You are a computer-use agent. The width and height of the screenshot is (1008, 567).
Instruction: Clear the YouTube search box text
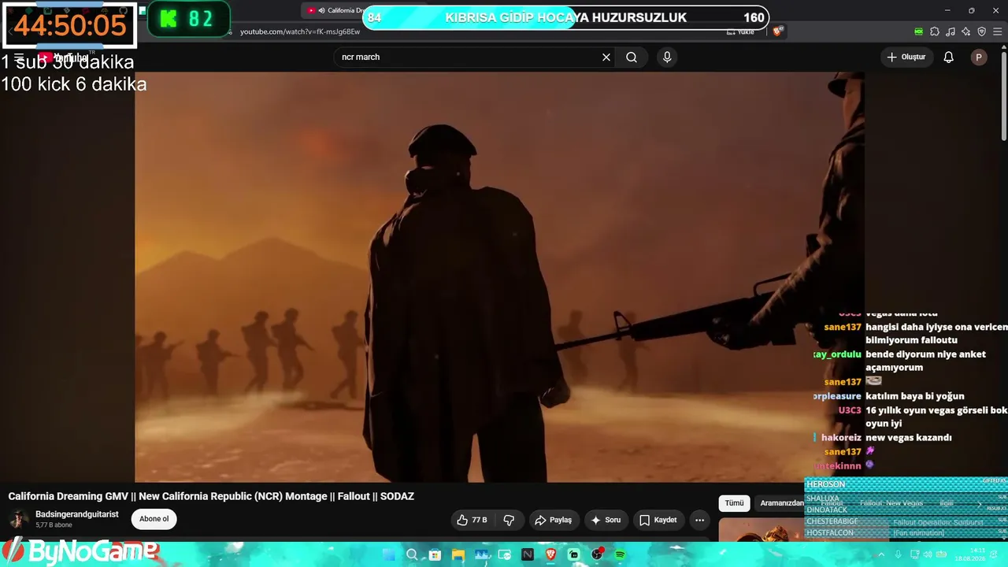tap(606, 57)
